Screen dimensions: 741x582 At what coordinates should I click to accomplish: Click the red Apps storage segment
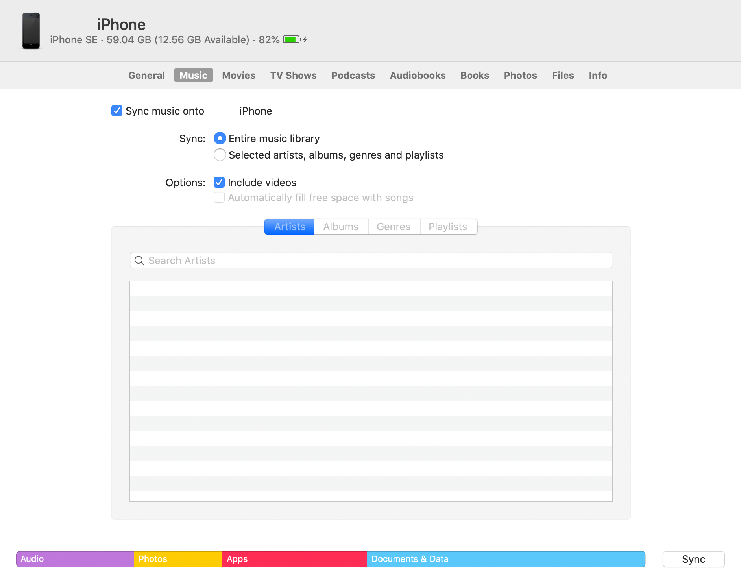295,559
